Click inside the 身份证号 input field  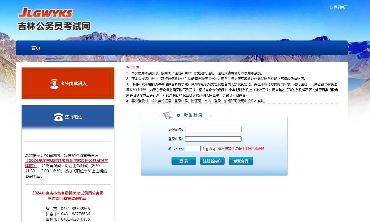click(213, 129)
